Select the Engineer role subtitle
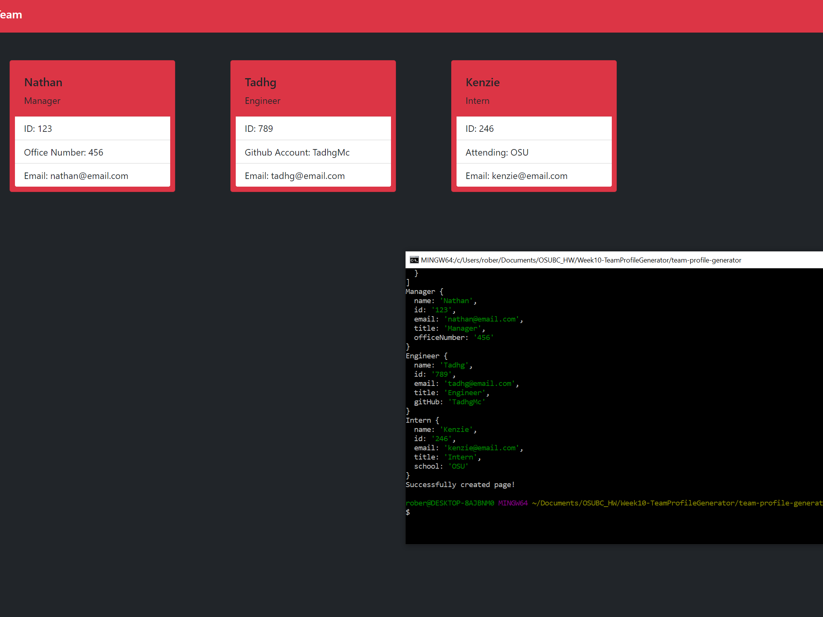The height and width of the screenshot is (617, 823). coord(263,101)
